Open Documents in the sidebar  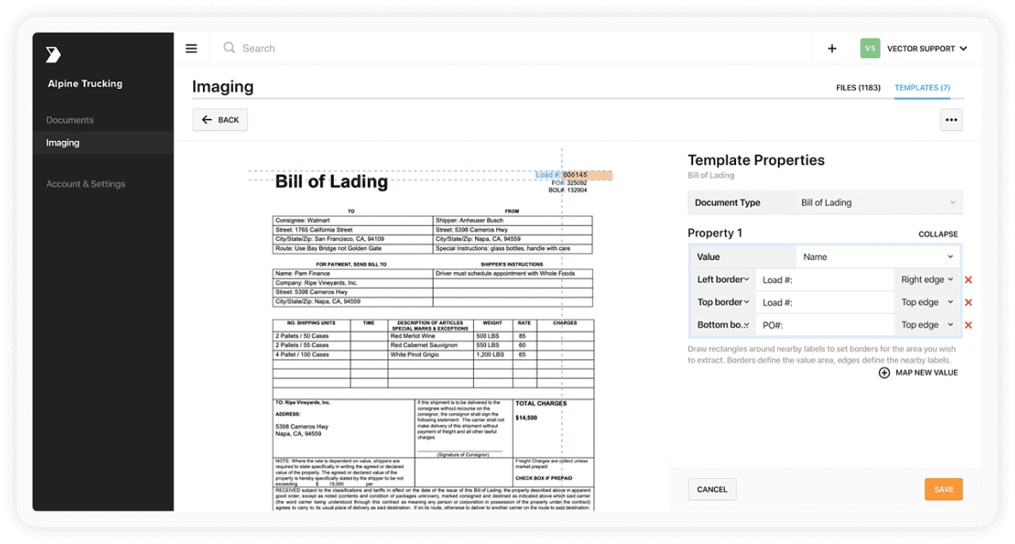click(x=70, y=121)
